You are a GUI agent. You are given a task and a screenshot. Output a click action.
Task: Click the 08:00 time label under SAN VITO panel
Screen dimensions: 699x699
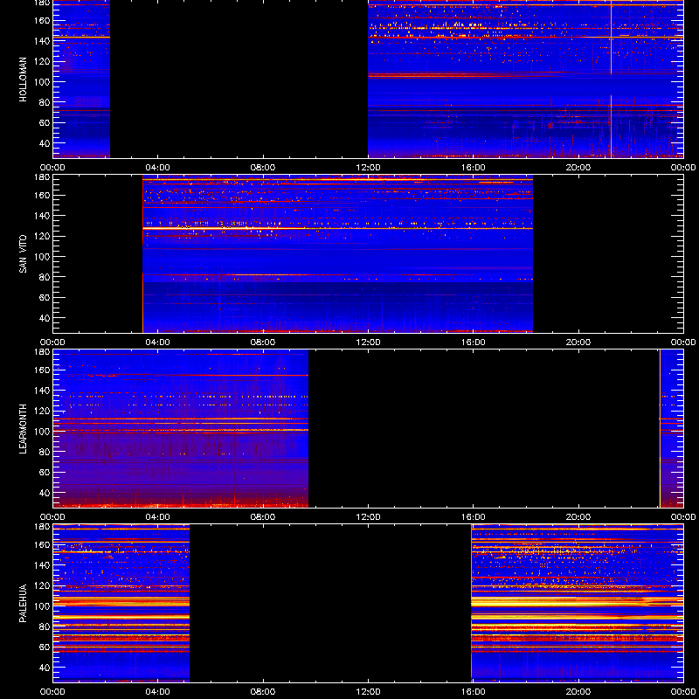tap(263, 343)
